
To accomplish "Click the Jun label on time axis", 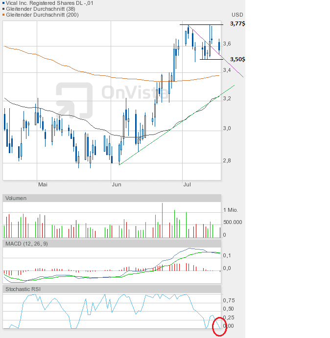I will click(117, 184).
